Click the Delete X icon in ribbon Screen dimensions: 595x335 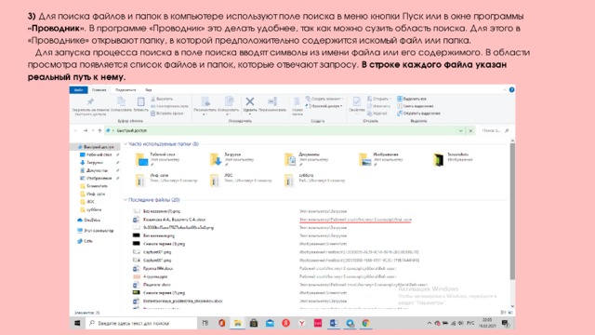[x=250, y=101]
